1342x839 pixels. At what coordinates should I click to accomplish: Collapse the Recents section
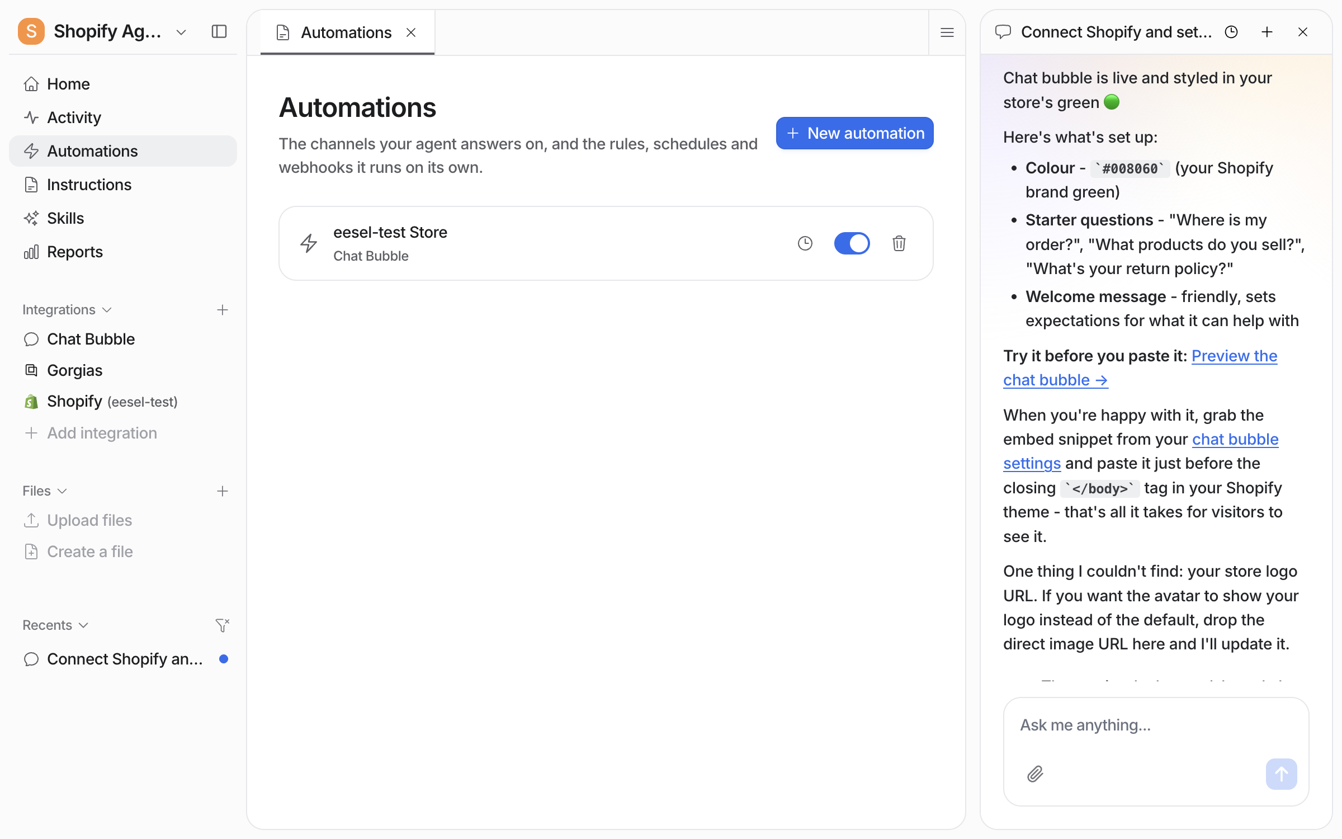point(55,625)
